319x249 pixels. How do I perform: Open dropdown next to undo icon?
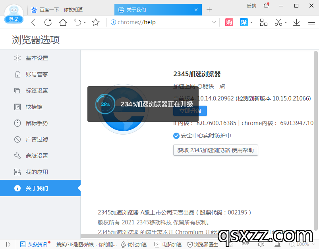click(x=85, y=22)
